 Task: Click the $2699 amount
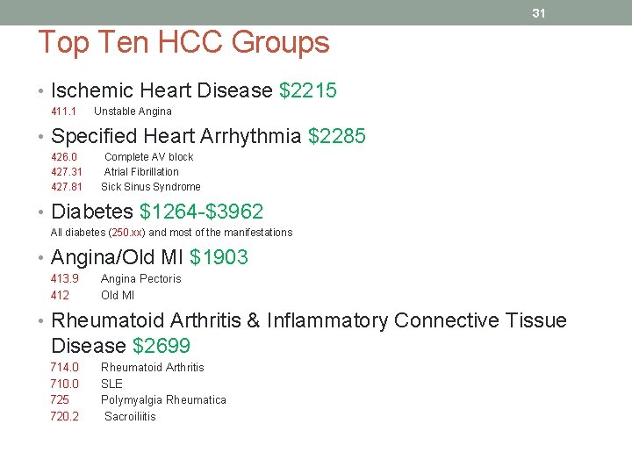pyautogui.click(x=162, y=346)
